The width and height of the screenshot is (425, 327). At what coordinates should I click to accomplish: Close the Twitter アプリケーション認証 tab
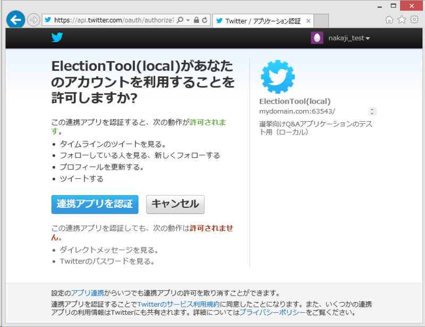[308, 21]
